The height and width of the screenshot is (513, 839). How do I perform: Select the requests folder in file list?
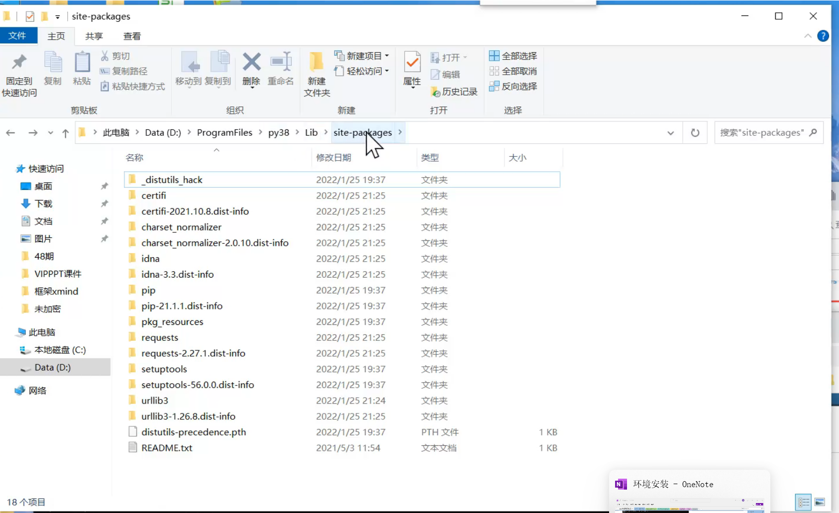pos(159,338)
